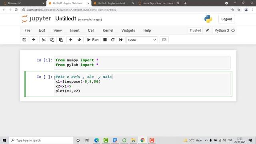This screenshot has height=144, width=256.
Task: Log out with the Logout button
Action: point(226,19)
